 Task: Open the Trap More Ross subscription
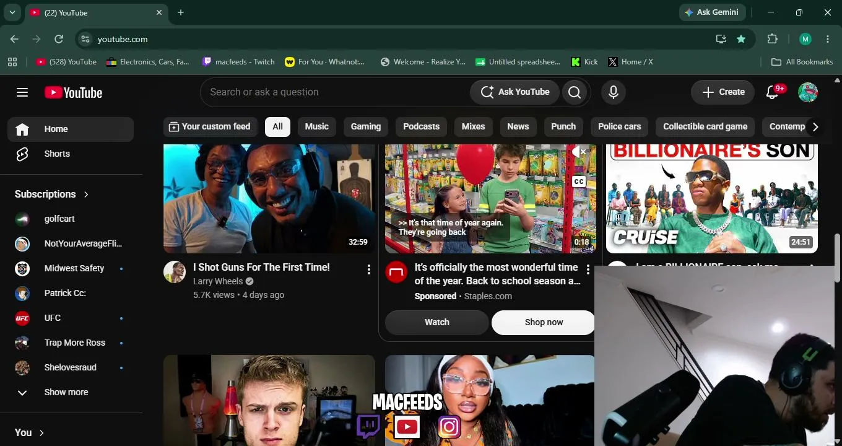[71, 343]
